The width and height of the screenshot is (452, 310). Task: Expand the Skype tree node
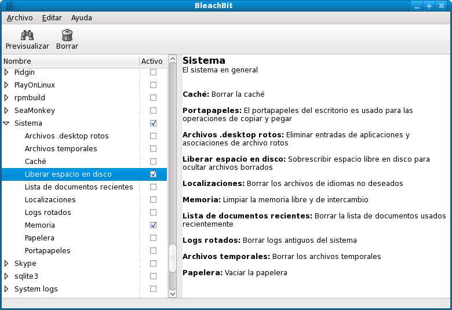(x=7, y=264)
